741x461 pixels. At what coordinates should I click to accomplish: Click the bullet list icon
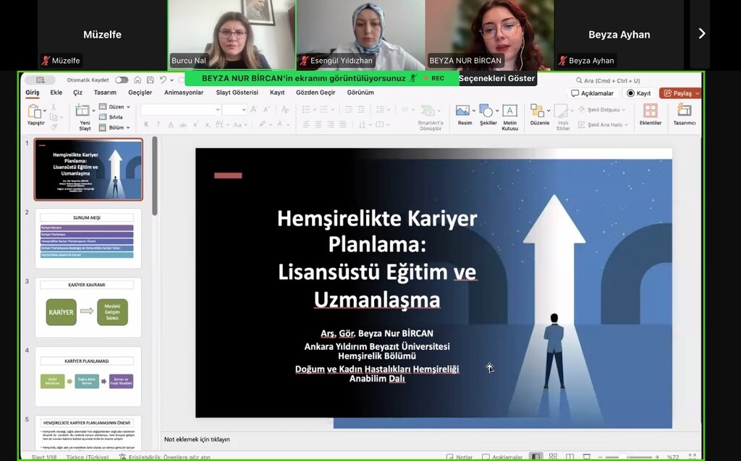[306, 110]
